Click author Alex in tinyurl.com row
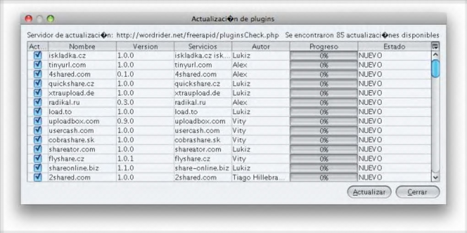467x233 pixels. (x=261, y=65)
